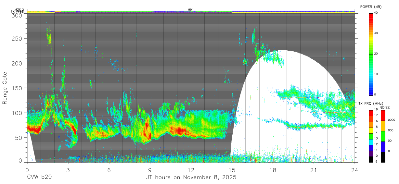Screen dimensions: 399x184
Task: Click the UT hours on November 8, 2025 title
Action: click(x=191, y=178)
